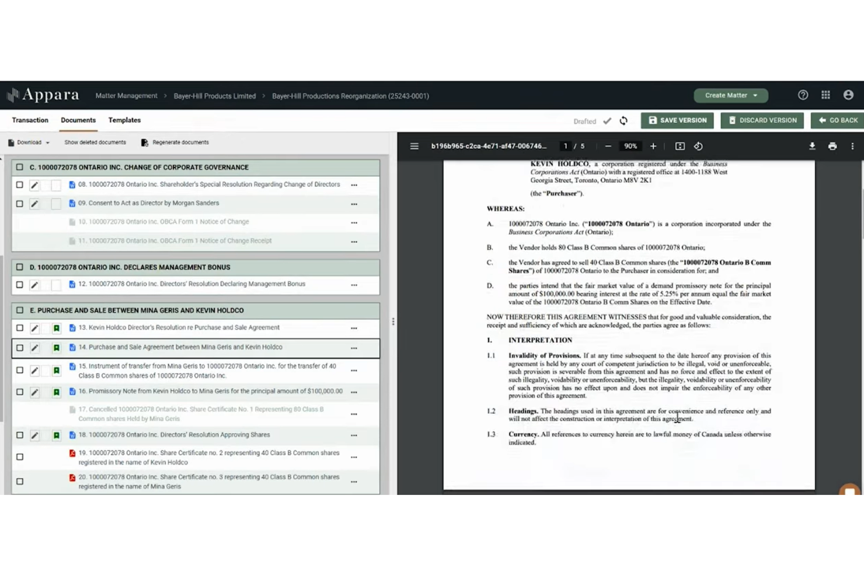Click the document list vertical scrollbar

coord(2,338)
